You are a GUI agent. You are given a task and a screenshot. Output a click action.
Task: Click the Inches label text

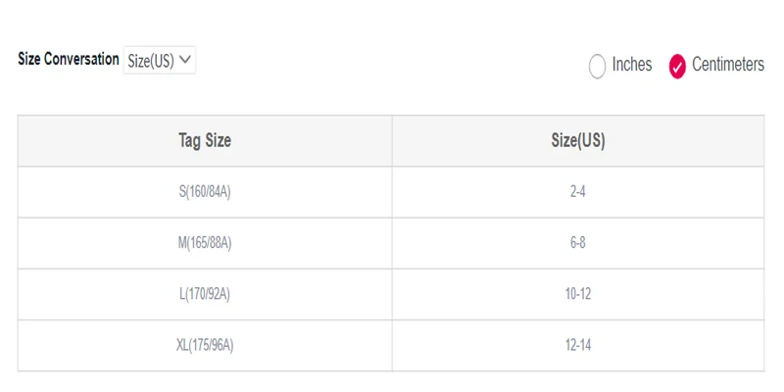632,65
